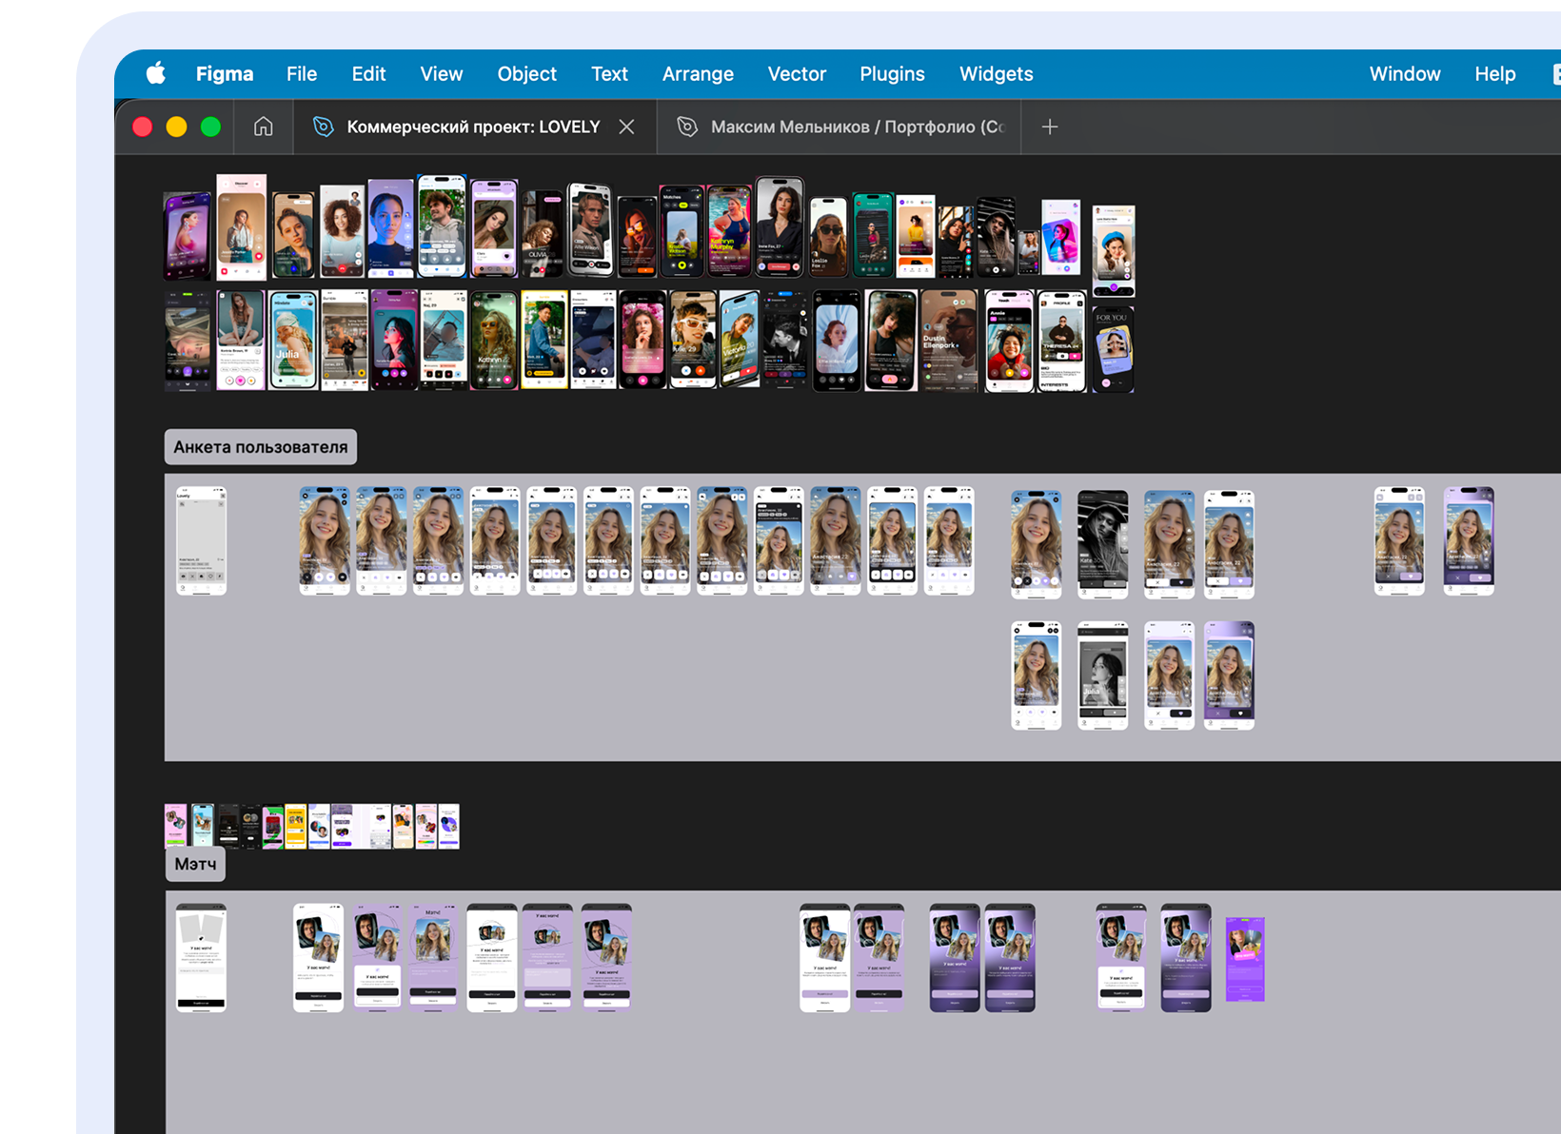Select the Анкета пользователя section label

(261, 447)
